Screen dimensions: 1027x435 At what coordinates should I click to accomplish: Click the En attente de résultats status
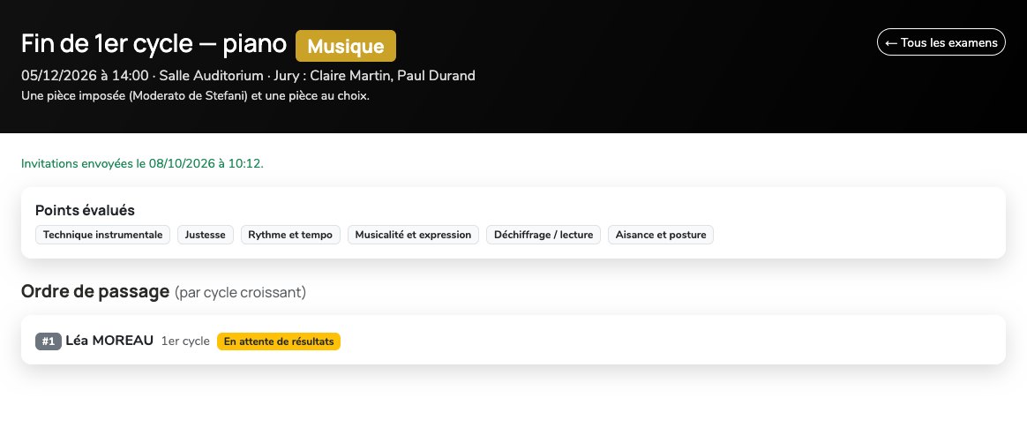(278, 341)
